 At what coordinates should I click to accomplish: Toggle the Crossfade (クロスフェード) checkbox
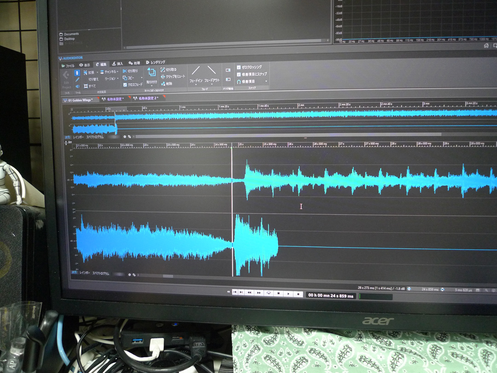pos(125,85)
